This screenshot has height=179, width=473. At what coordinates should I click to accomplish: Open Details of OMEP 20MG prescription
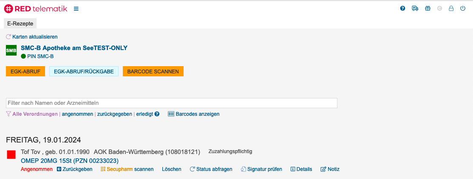pyautogui.click(x=301, y=169)
